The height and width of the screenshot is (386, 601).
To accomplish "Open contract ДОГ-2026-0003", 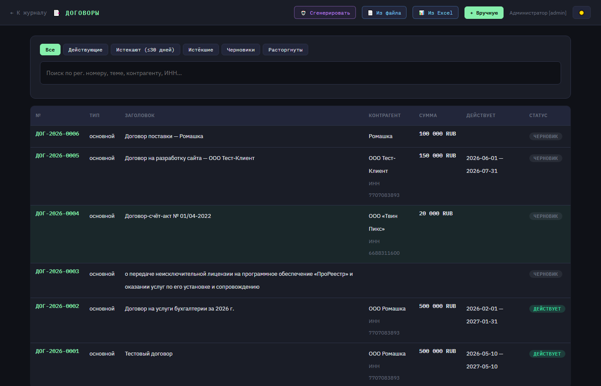I will (x=57, y=271).
